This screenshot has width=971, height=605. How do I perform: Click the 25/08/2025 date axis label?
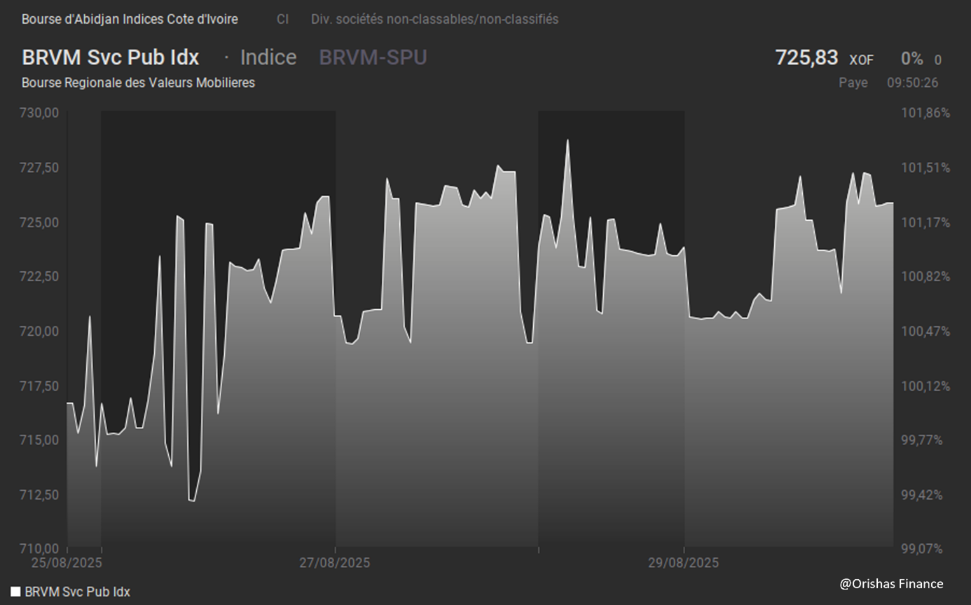tap(67, 563)
